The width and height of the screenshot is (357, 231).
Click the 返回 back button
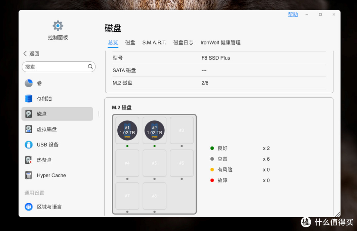pyautogui.click(x=31, y=53)
